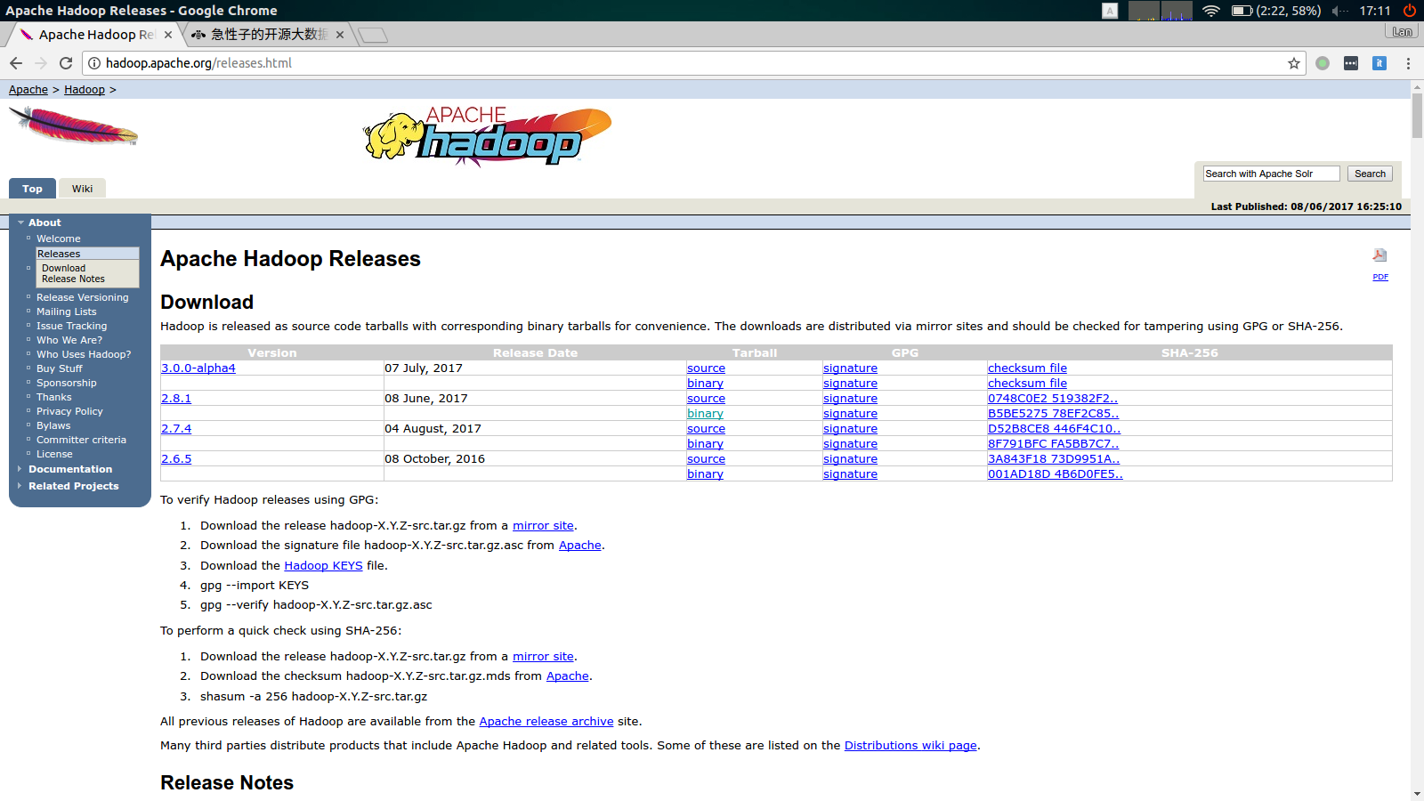
Task: Open the keyboard input indicator in top panel
Action: 1110,11
